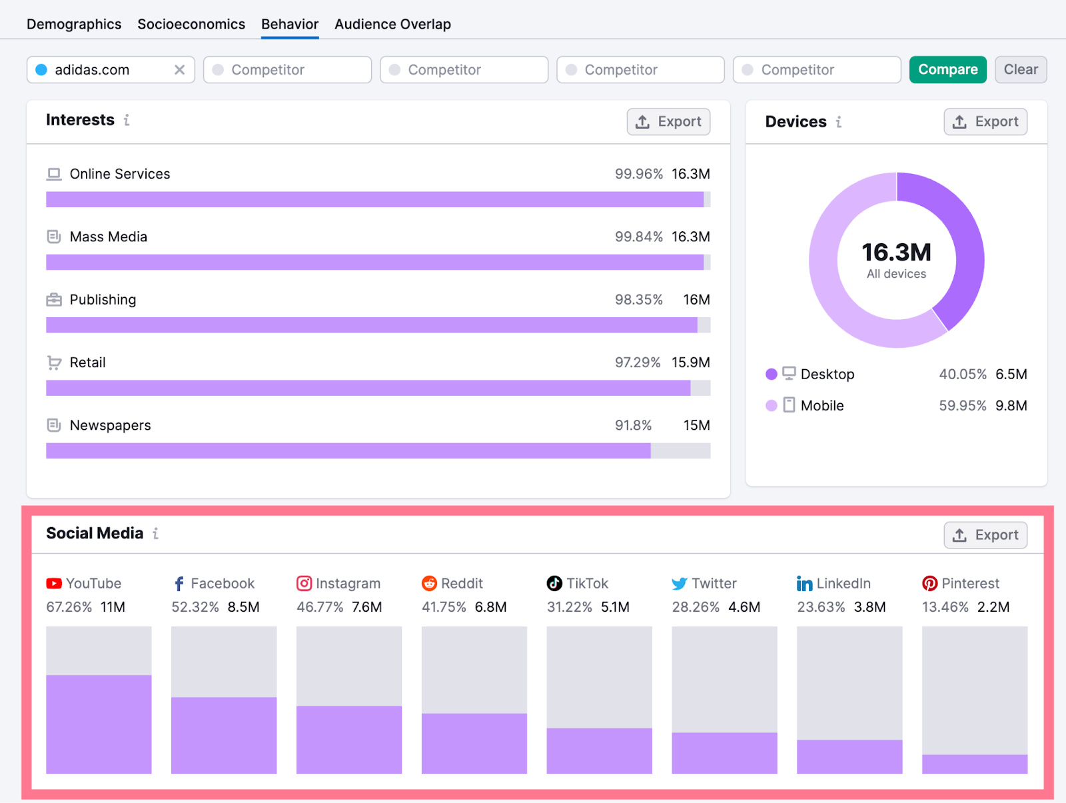The height and width of the screenshot is (803, 1066).
Task: Open the first Competitor field
Action: pyautogui.click(x=287, y=69)
